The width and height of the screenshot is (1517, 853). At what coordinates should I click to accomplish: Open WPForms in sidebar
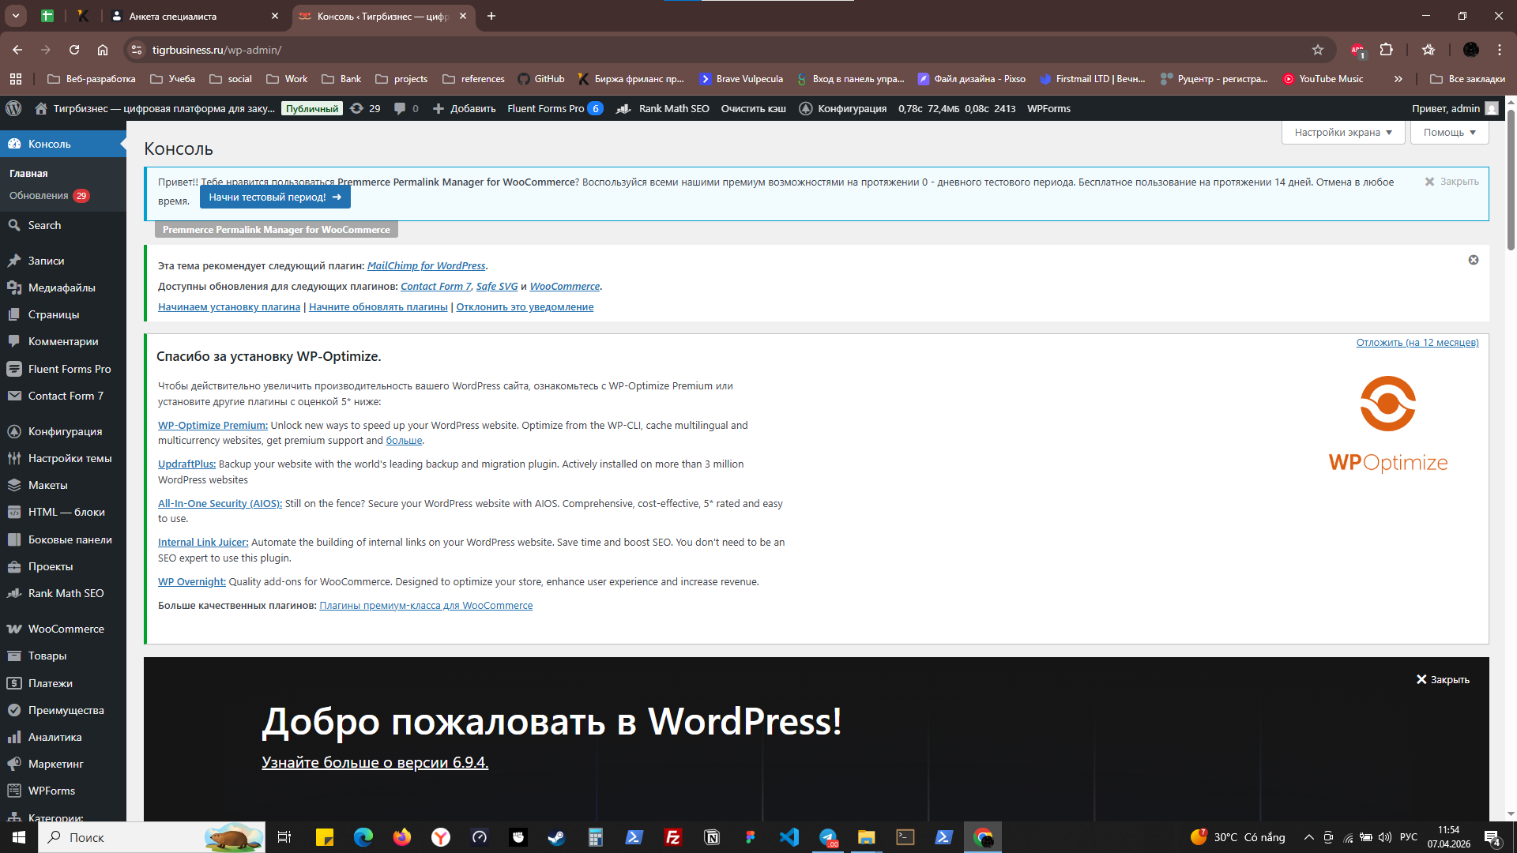63,791
